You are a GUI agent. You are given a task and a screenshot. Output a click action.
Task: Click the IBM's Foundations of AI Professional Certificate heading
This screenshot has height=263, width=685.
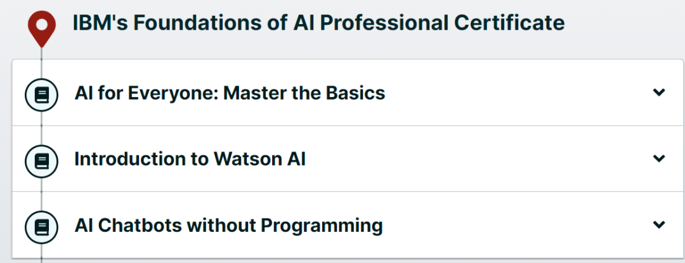(x=318, y=23)
